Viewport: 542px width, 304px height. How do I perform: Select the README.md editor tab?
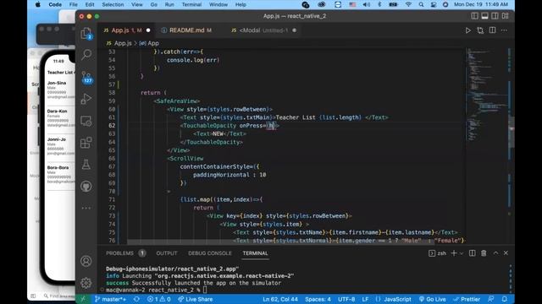[x=186, y=30]
